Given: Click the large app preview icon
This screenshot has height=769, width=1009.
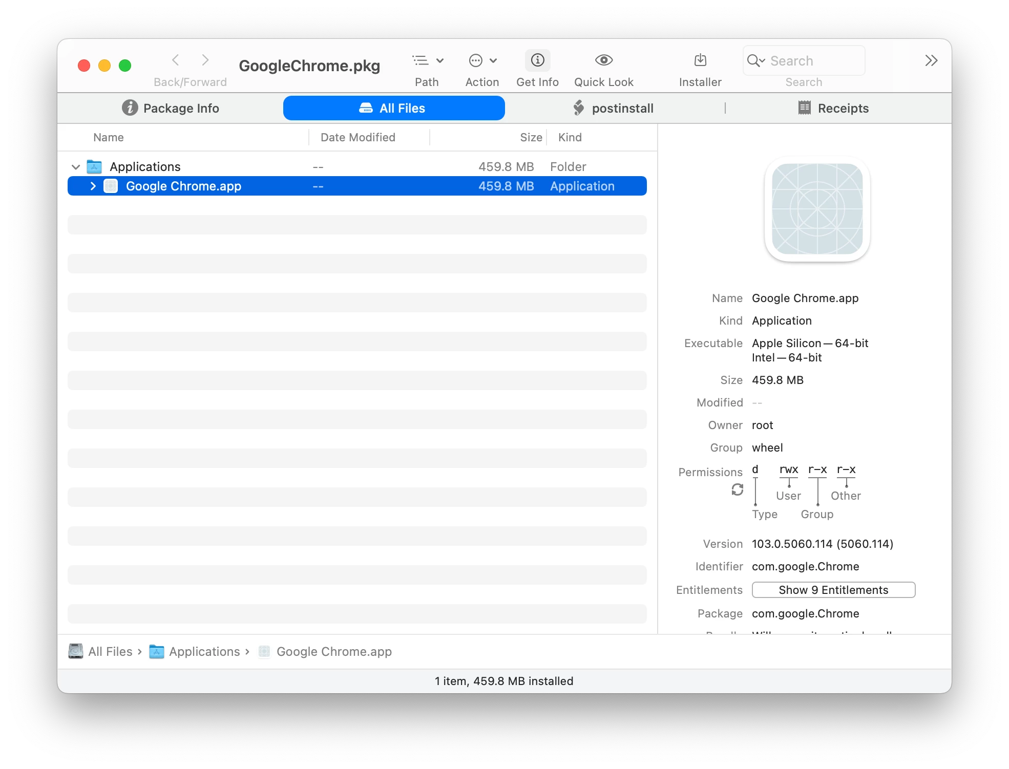Looking at the screenshot, I should [817, 209].
